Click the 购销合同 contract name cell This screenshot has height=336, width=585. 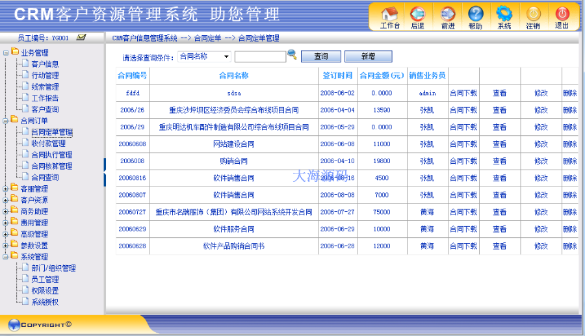[234, 161]
